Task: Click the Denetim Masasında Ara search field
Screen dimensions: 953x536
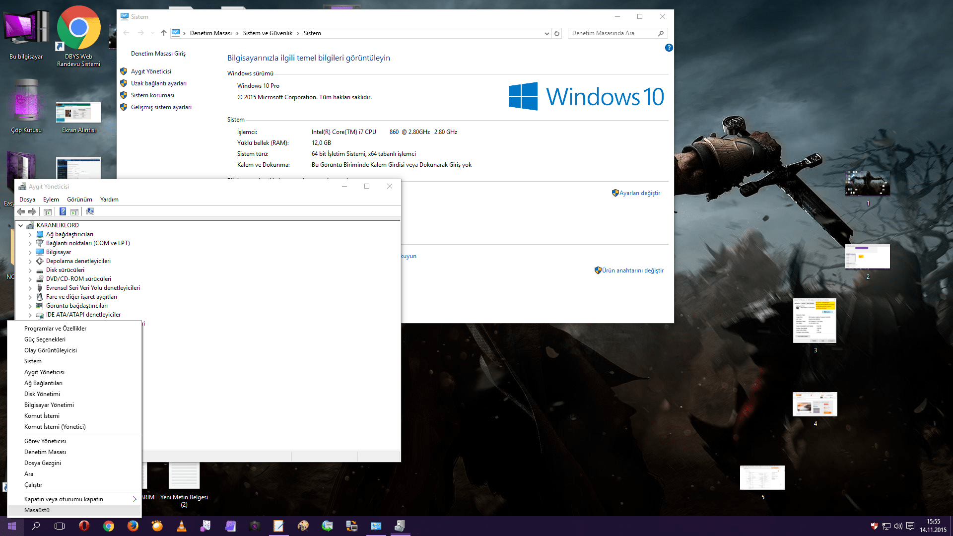Action: [x=613, y=33]
